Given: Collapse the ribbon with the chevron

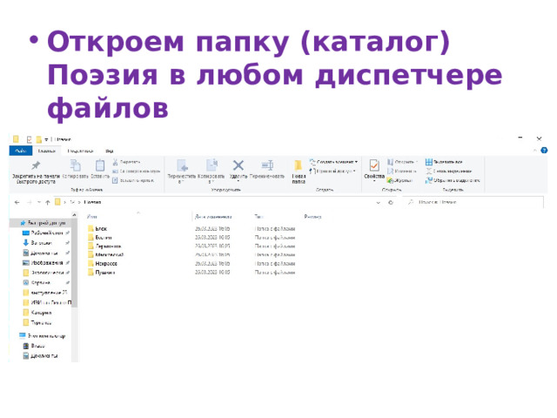Looking at the screenshot, I should click(534, 151).
